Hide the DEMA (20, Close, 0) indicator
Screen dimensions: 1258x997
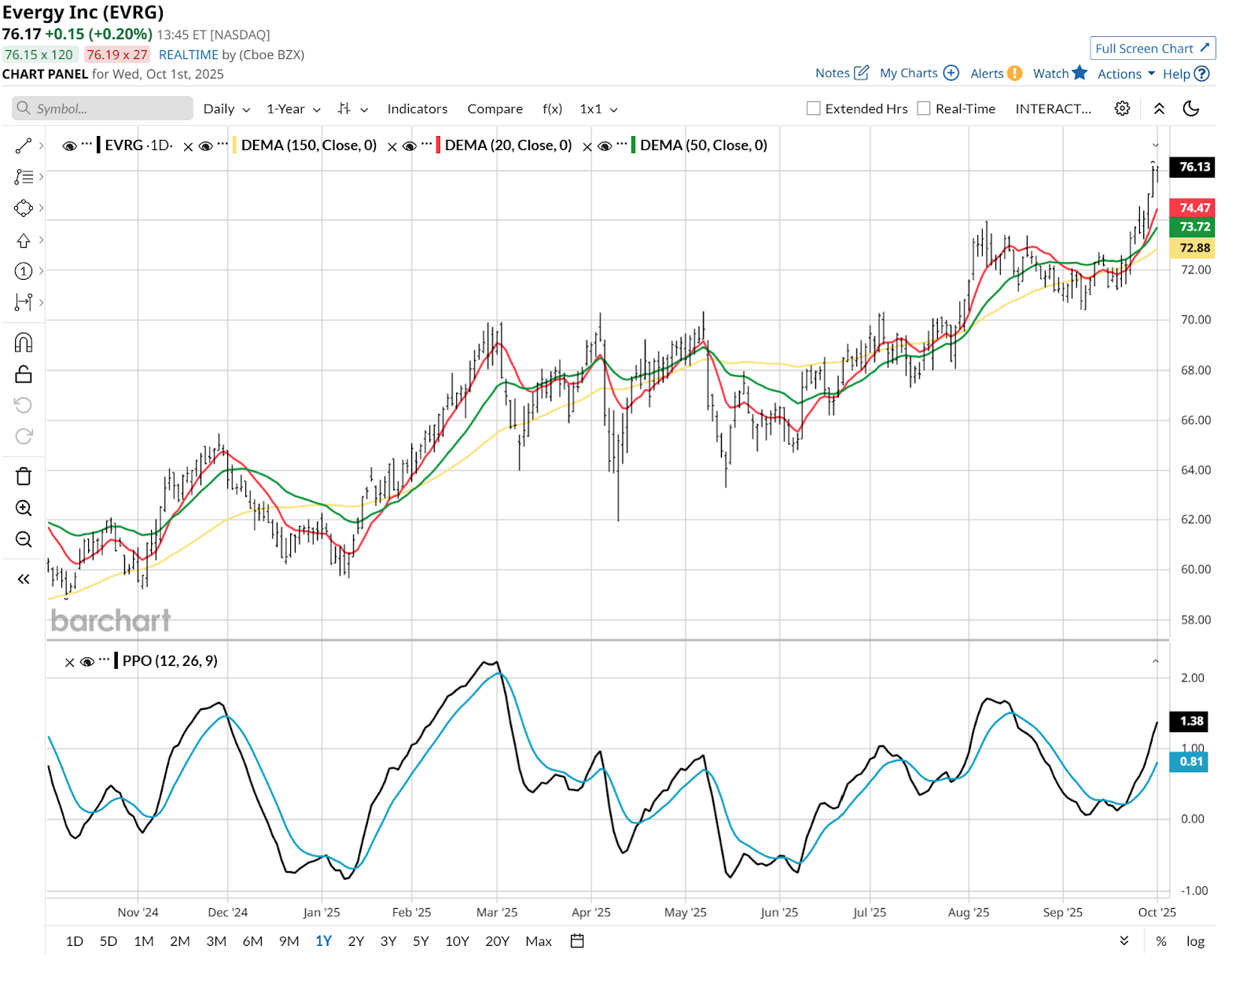pos(409,146)
